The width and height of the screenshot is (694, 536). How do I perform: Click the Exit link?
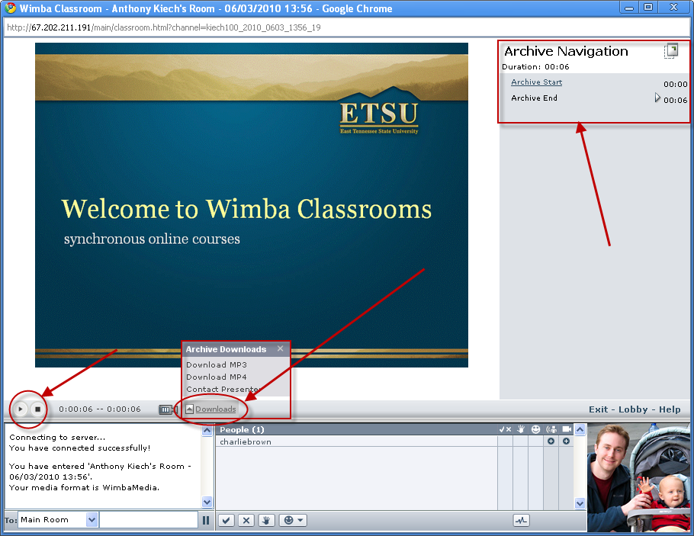click(598, 409)
